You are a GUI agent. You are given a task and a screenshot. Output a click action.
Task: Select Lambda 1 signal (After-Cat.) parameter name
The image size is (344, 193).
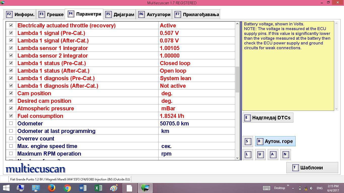pos(53,40)
